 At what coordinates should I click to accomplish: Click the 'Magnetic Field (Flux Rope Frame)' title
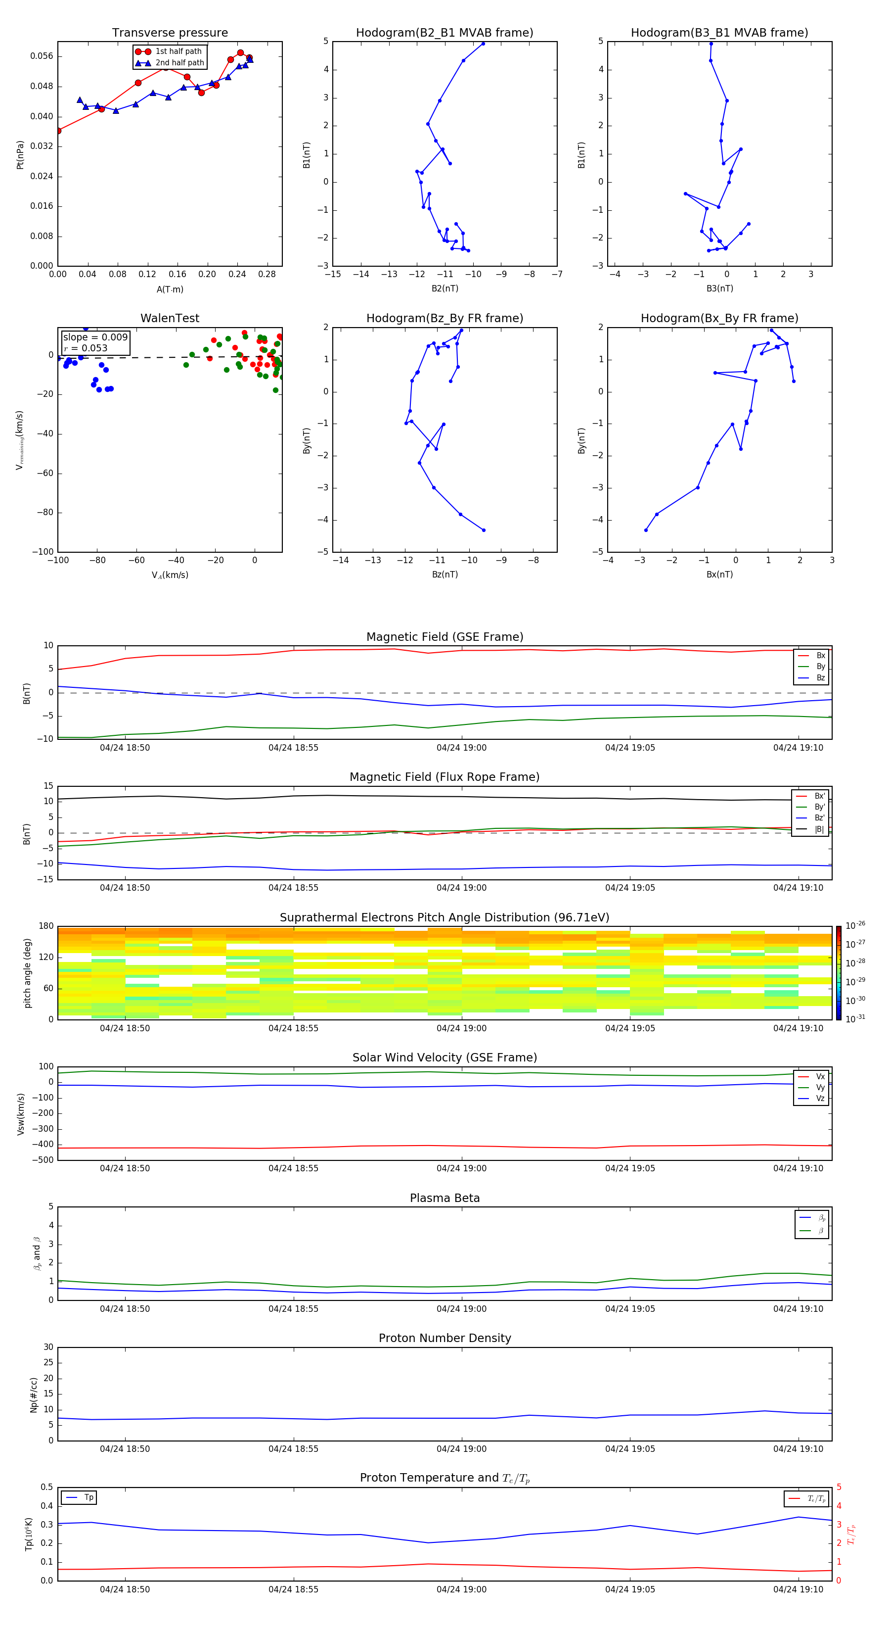(445, 777)
